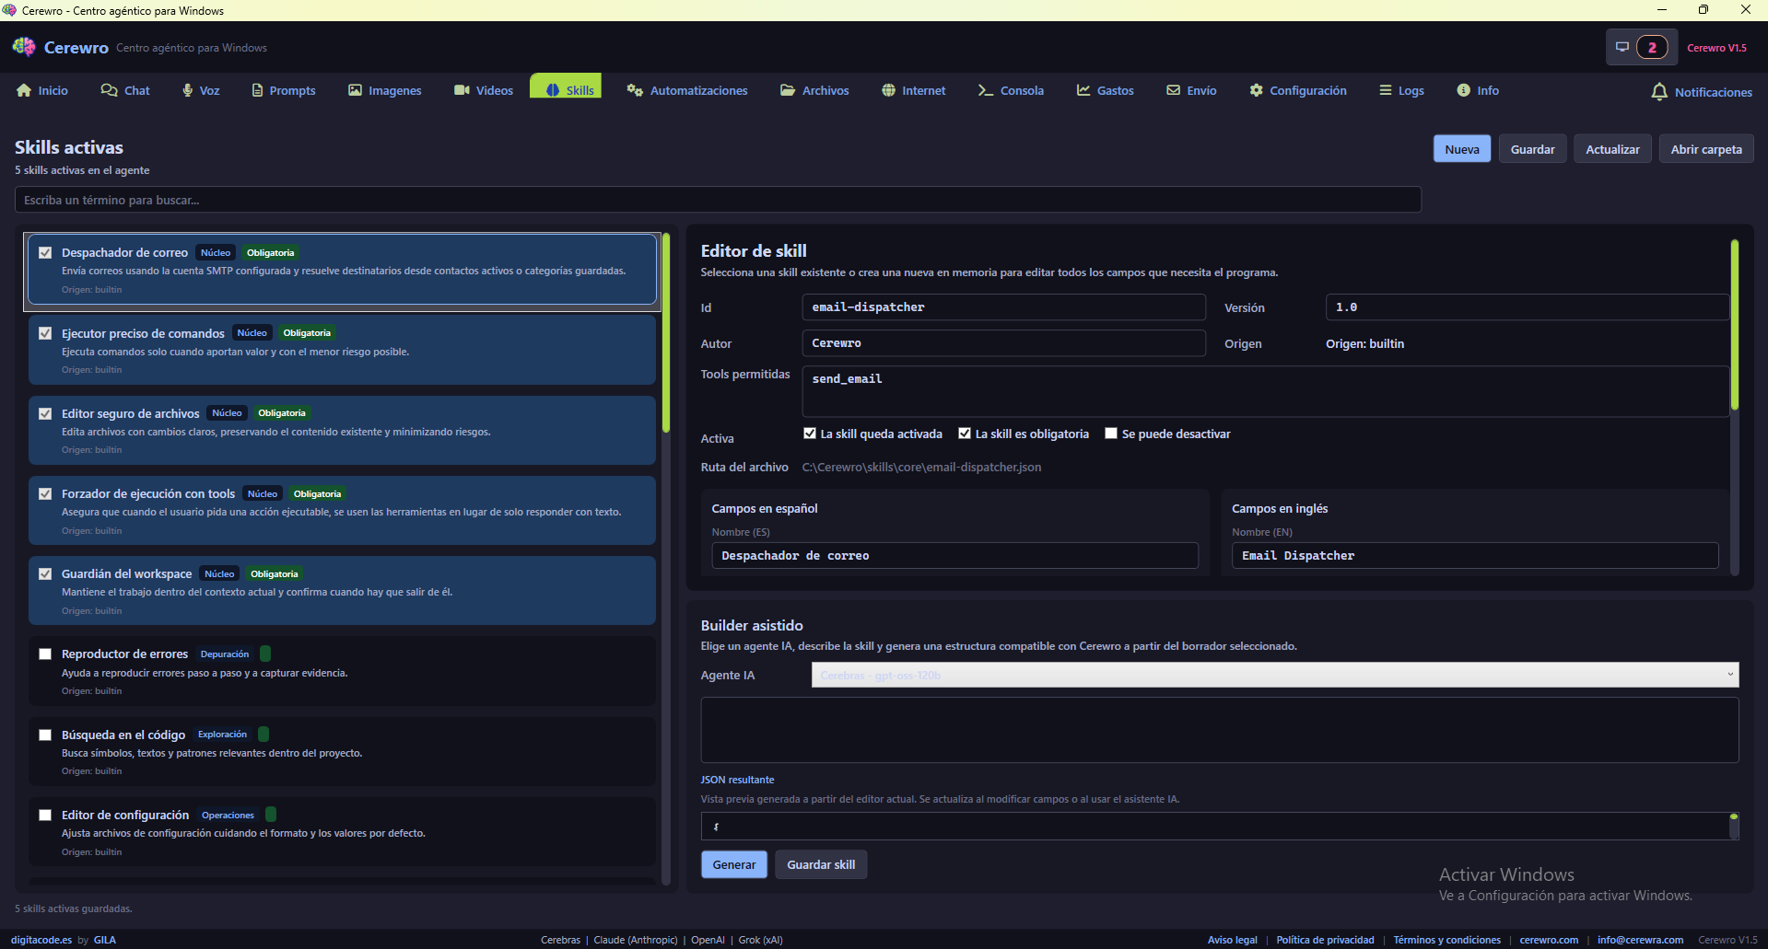Open the Internet globe icon

tap(888, 90)
